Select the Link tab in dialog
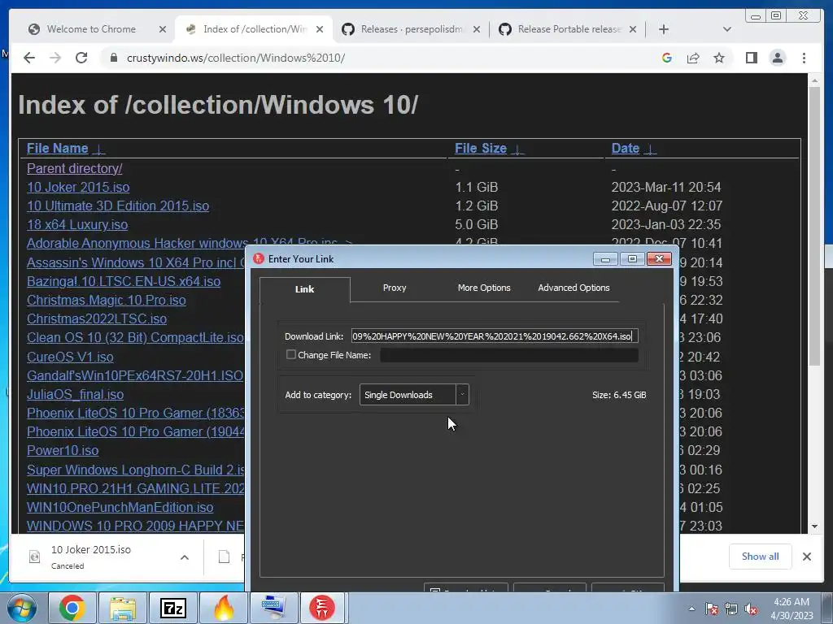The image size is (833, 624). pos(304,289)
